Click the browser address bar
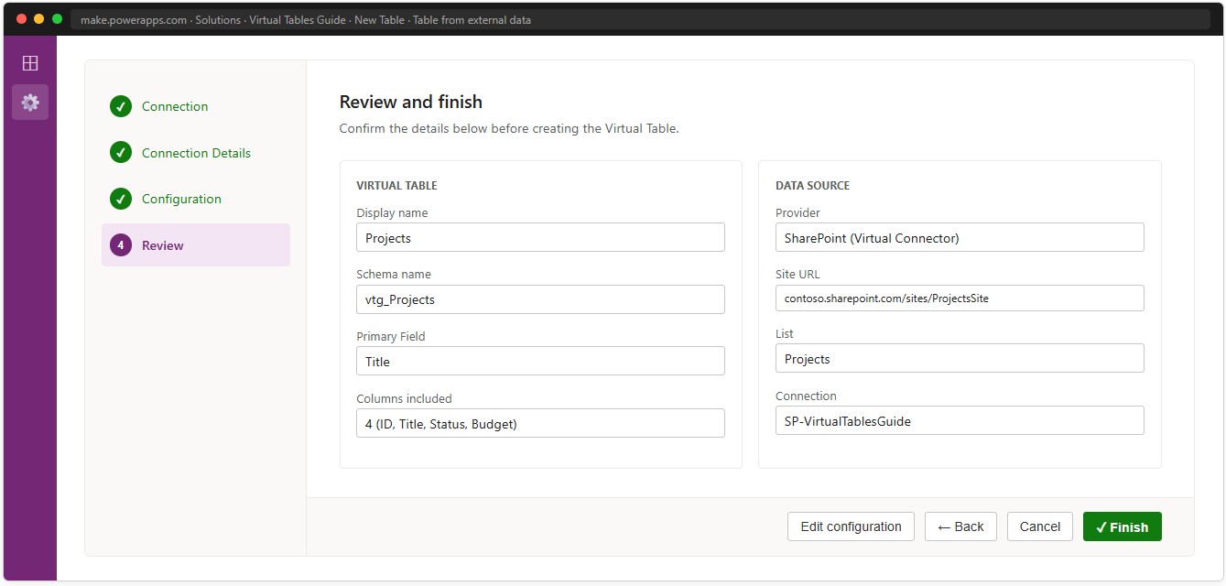Image resolution: width=1226 pixels, height=586 pixels. 640,19
